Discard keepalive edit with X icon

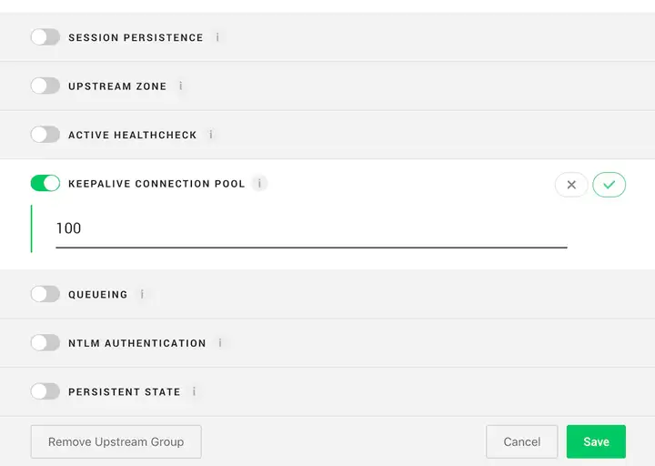(x=571, y=185)
